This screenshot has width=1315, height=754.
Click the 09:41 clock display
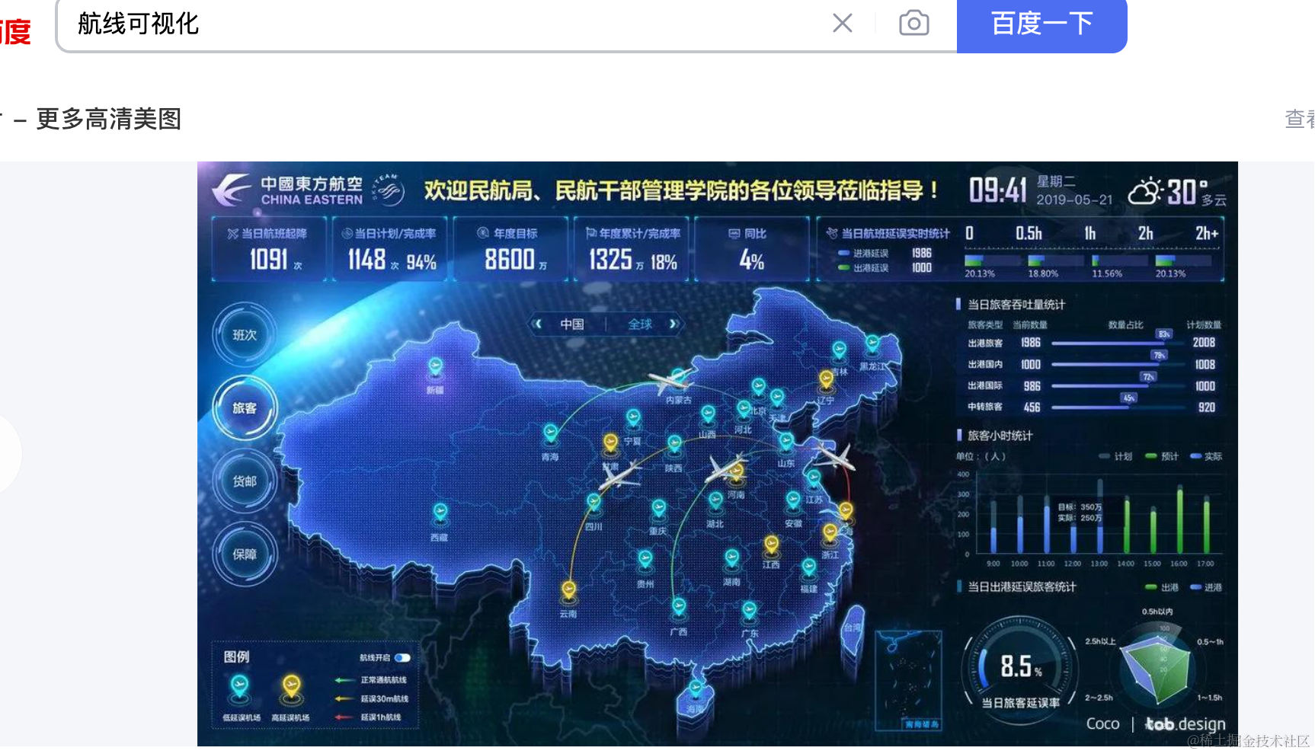click(998, 190)
